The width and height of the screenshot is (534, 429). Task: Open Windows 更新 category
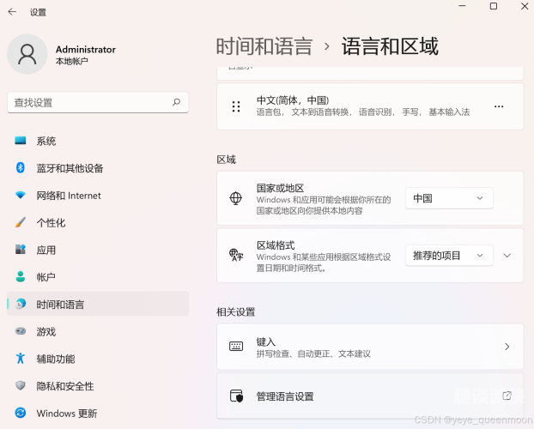click(x=98, y=413)
